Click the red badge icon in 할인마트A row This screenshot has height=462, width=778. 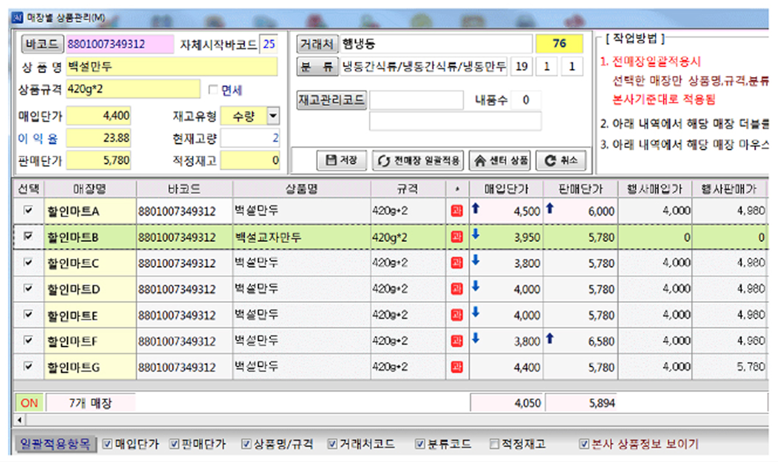[x=457, y=211]
